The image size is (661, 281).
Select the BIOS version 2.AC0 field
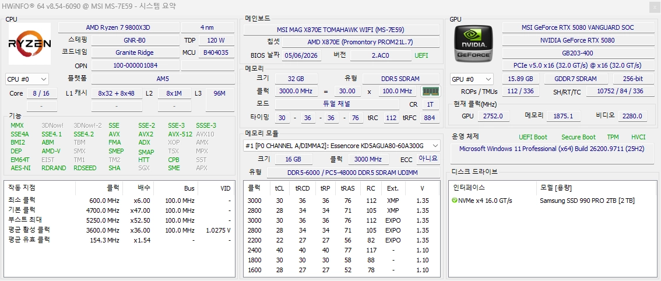tap(380, 56)
